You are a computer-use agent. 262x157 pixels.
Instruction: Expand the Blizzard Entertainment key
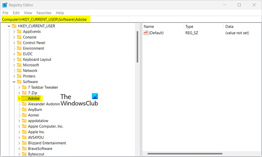[19, 143]
